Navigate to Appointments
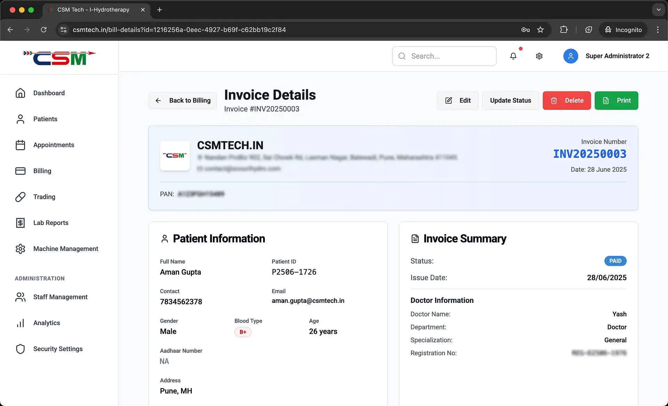Viewport: 668px width, 406px height. coord(54,145)
